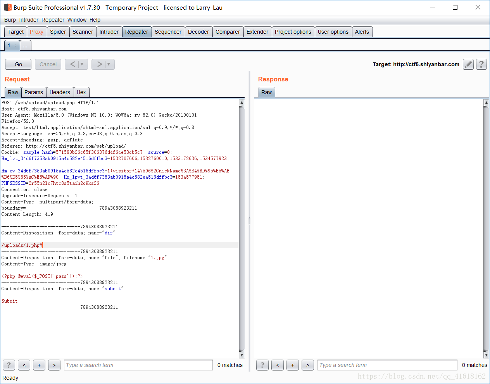Screen dimensions: 490x384
Task: Open the Repeater menu in menu bar
Action: tap(53, 20)
